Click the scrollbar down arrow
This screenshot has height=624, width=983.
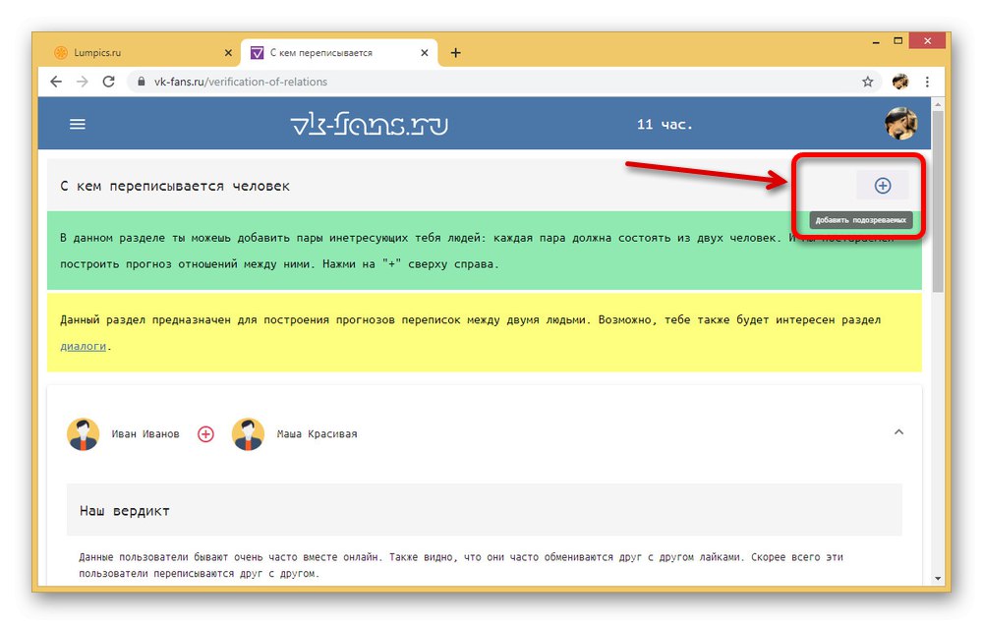[x=937, y=578]
